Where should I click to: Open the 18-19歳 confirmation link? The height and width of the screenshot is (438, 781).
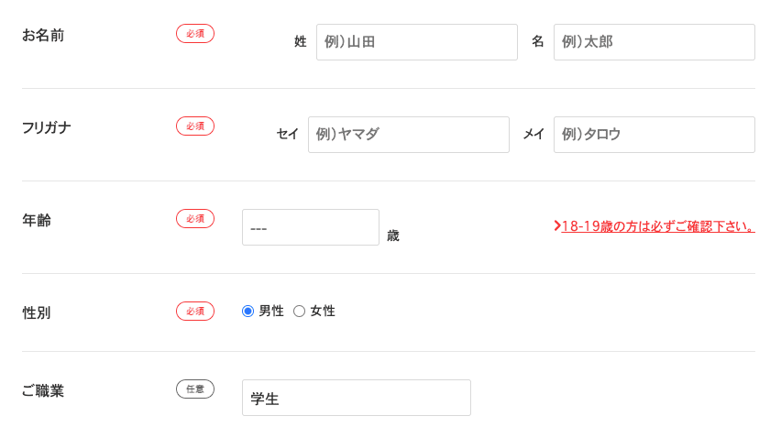(x=657, y=226)
